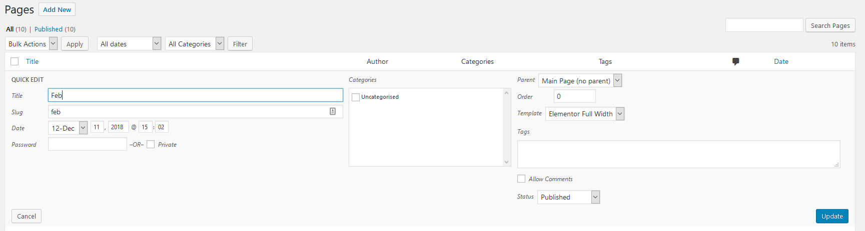
Task: Click the Categories list scroll-up arrow
Action: [506, 93]
